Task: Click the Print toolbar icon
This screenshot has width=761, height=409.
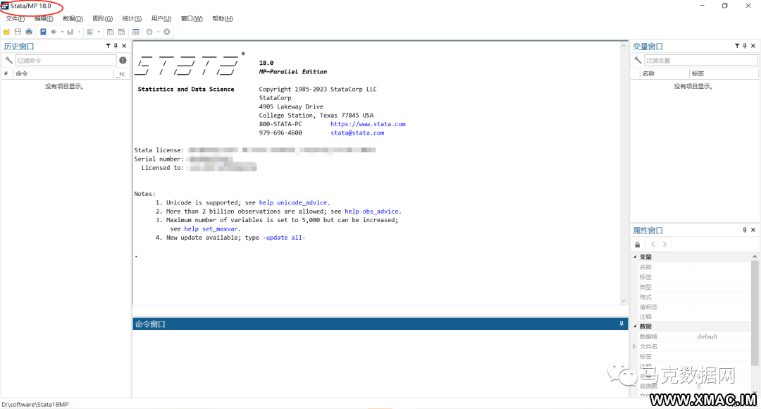Action: tap(29, 32)
